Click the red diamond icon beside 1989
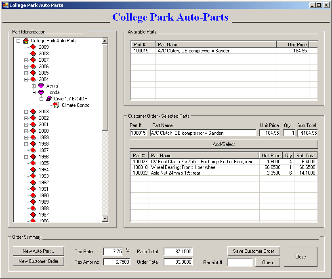 pos(33,202)
